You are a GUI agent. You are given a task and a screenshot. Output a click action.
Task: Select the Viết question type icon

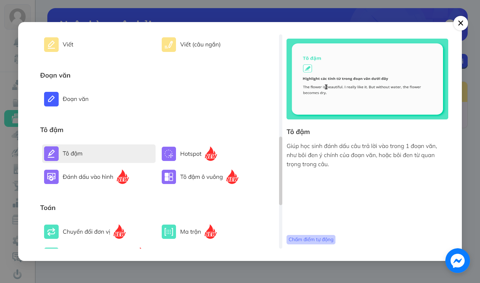[51, 44]
